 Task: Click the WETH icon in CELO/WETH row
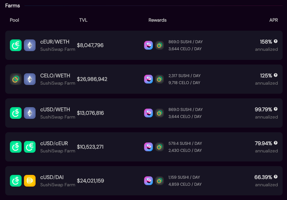(x=30, y=79)
